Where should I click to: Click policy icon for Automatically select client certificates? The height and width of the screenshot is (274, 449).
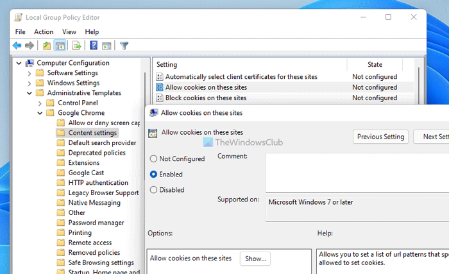pos(159,77)
